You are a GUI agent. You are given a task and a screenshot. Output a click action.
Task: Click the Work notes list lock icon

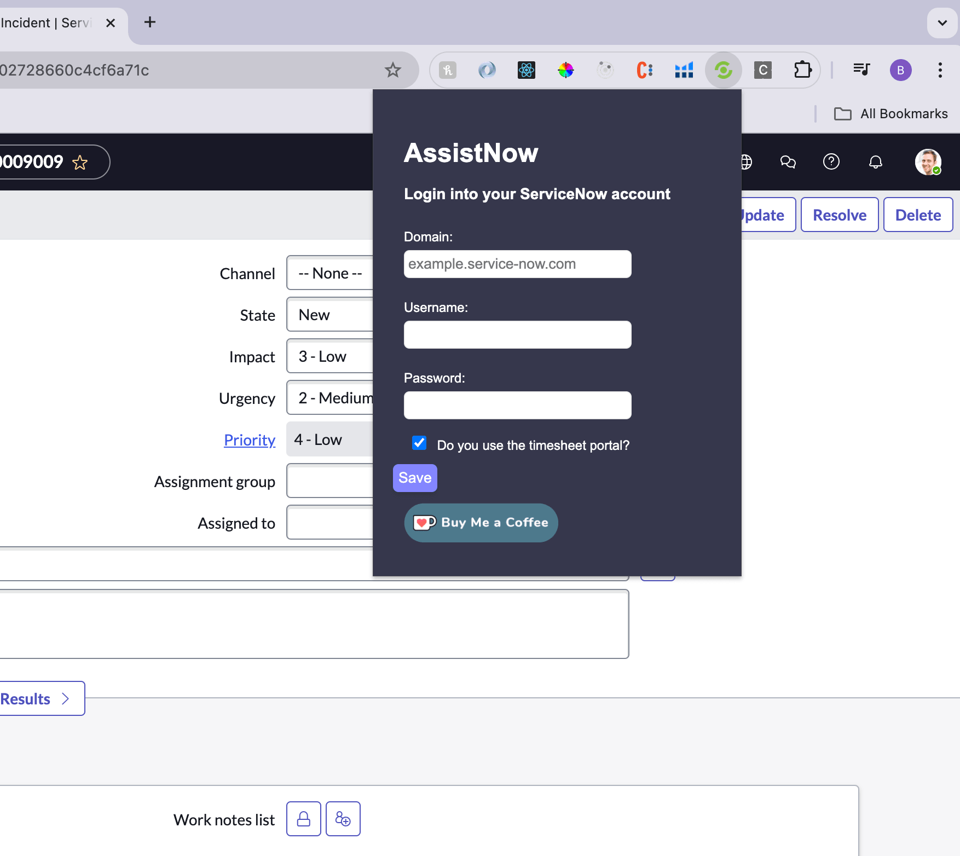[x=303, y=819]
